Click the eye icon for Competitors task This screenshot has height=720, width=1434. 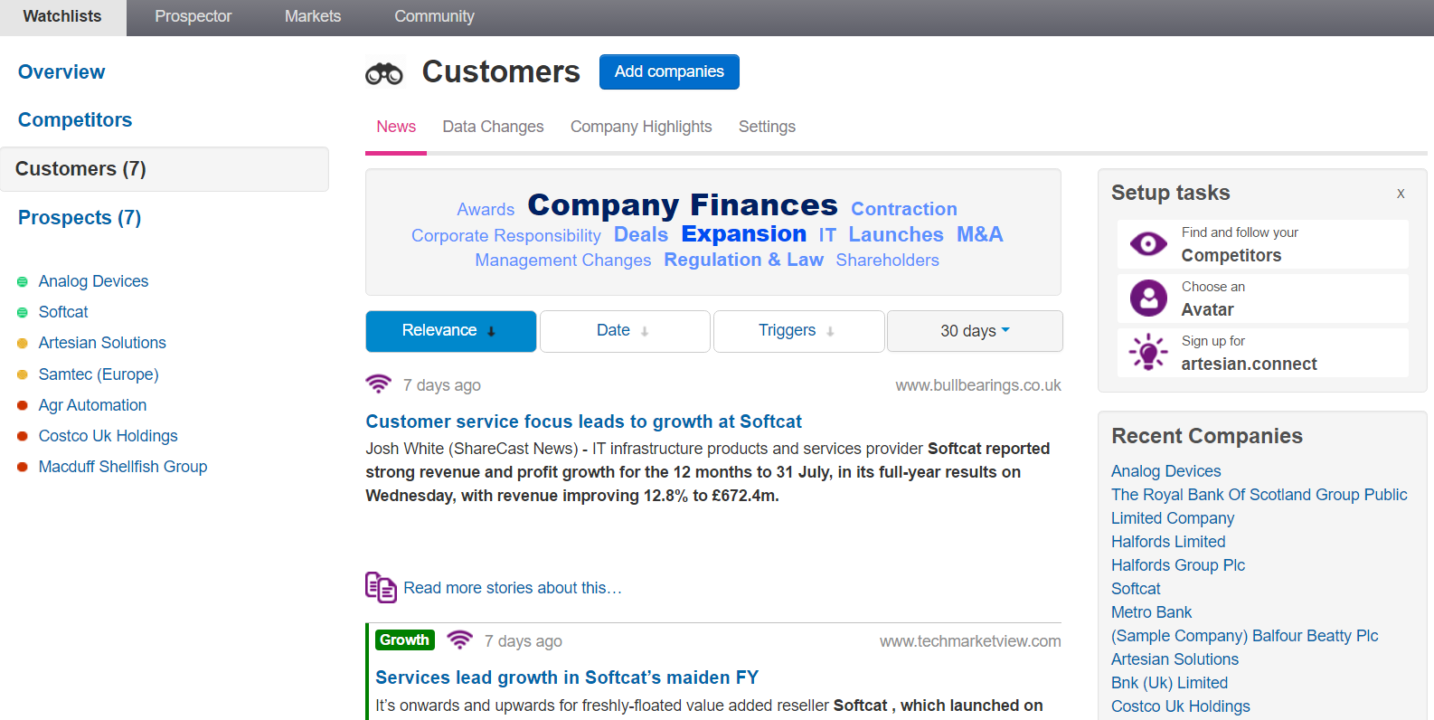[1148, 243]
